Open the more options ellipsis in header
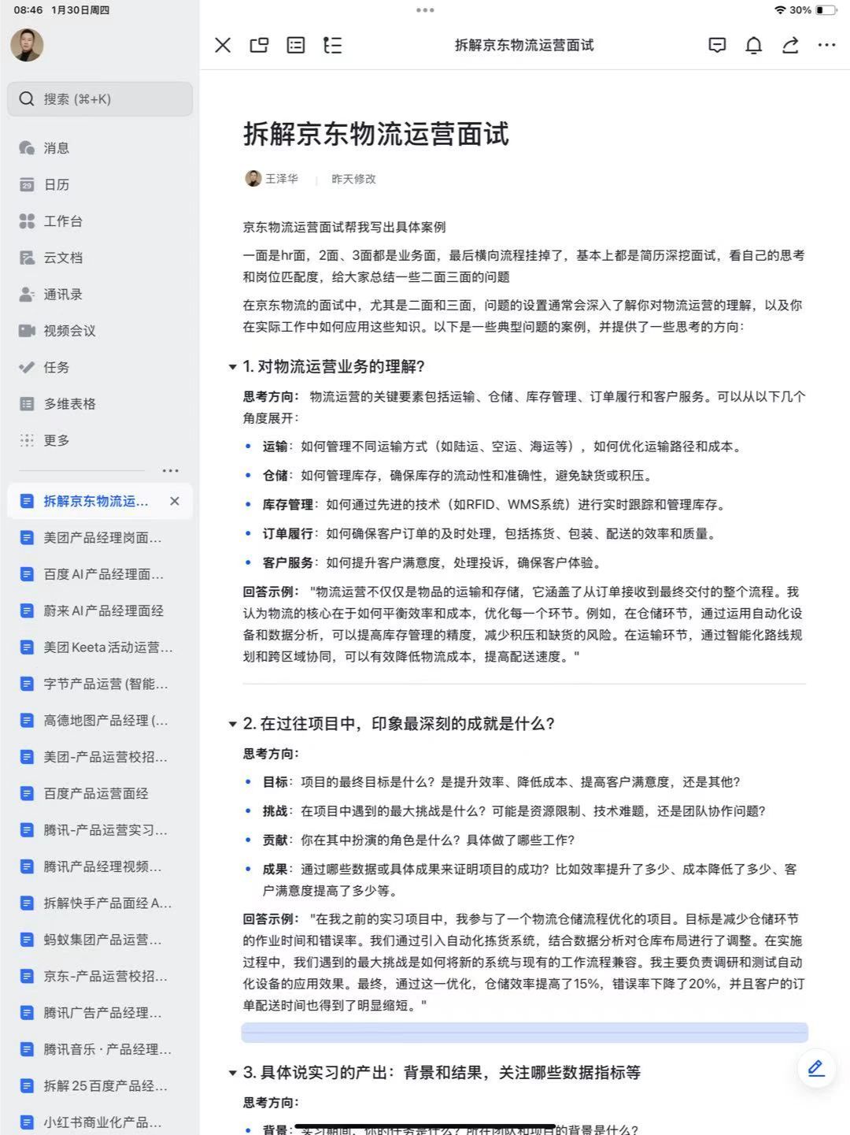 click(826, 45)
